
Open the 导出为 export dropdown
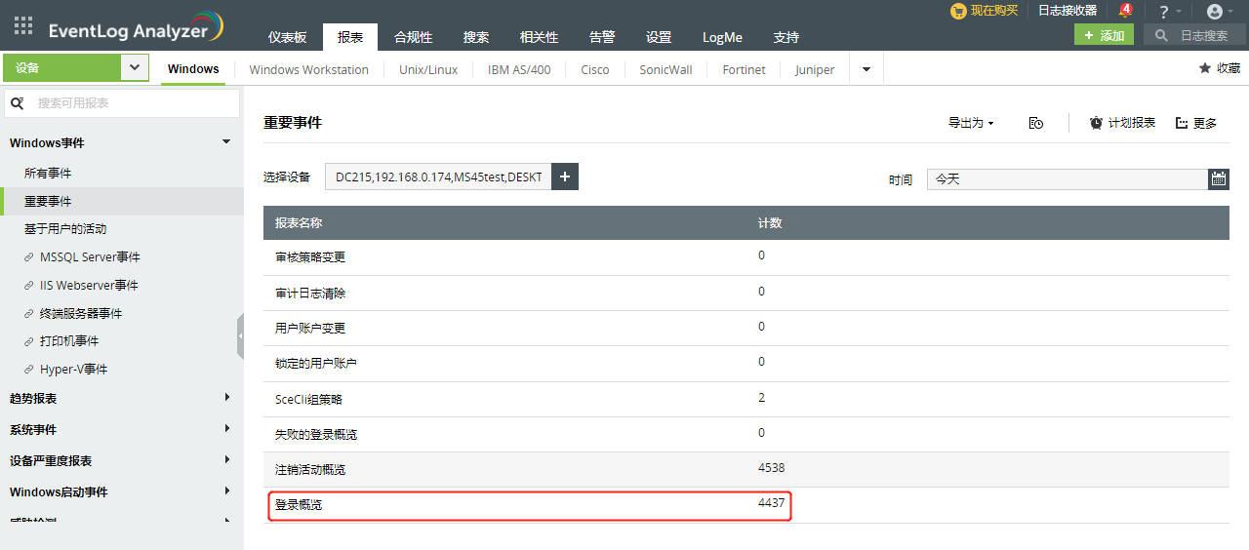(971, 123)
